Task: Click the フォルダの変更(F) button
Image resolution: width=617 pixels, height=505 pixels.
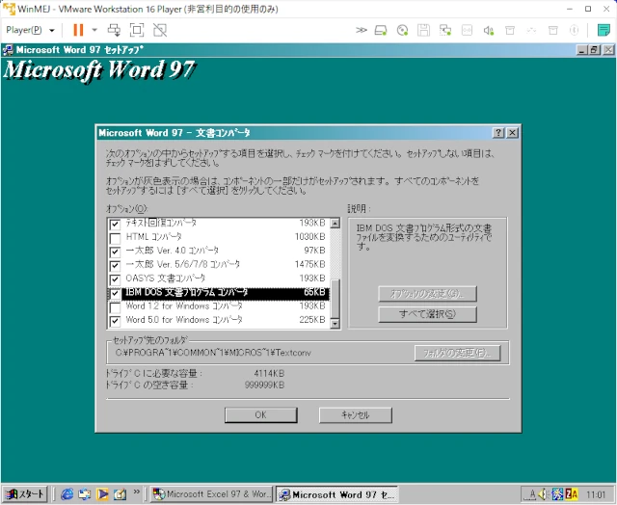Action: (457, 353)
